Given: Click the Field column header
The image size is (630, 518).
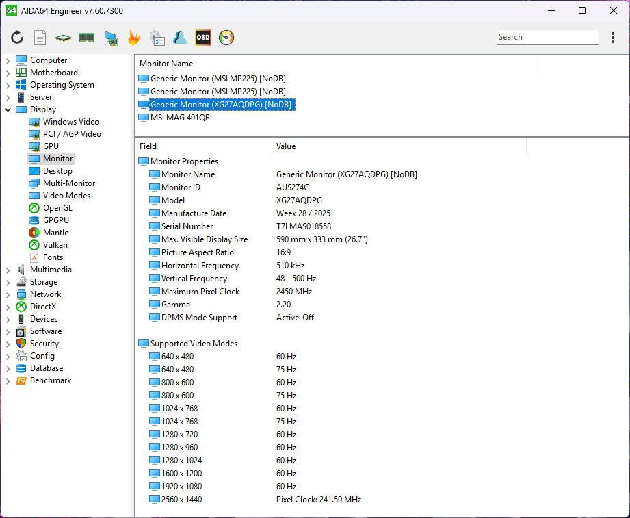Looking at the screenshot, I should [x=204, y=146].
